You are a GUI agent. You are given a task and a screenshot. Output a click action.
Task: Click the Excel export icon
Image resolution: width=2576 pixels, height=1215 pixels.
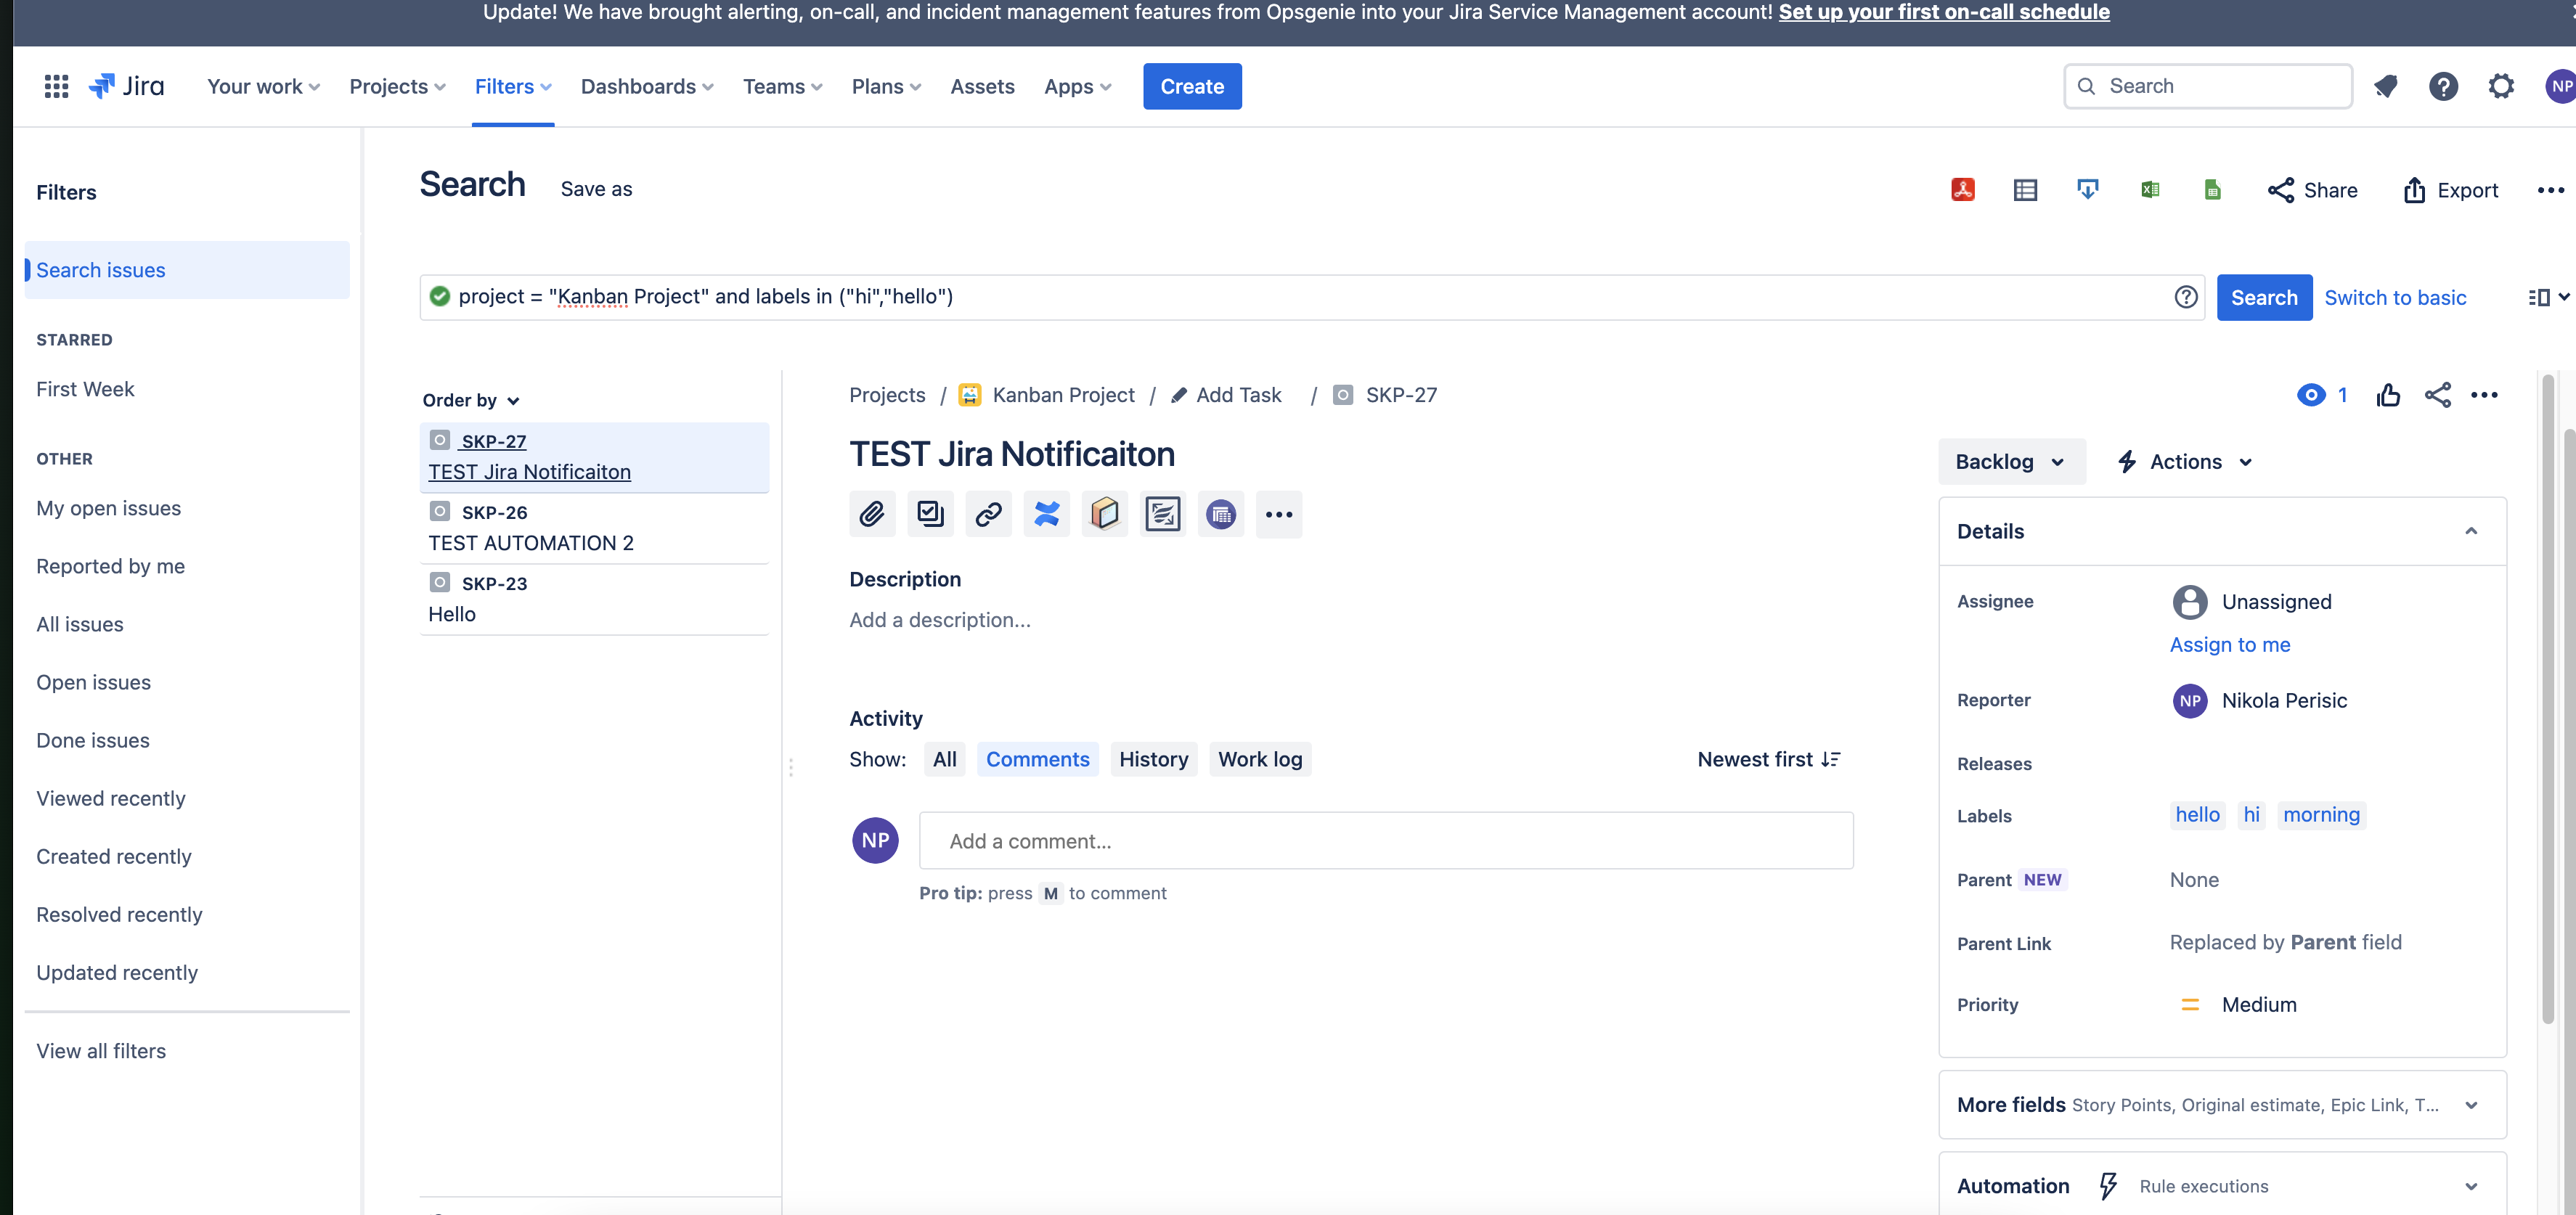pos(2150,189)
